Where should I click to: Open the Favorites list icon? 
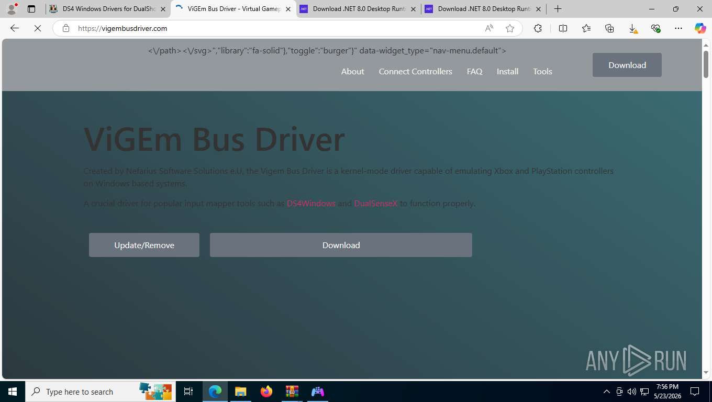pos(586,28)
